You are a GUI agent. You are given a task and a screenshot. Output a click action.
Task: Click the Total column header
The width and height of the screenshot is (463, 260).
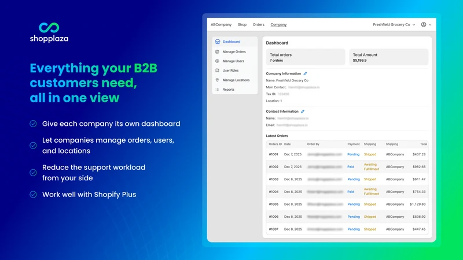tap(424, 144)
